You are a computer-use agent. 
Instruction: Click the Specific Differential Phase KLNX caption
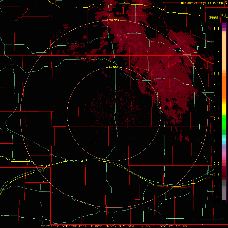(x=114, y=226)
